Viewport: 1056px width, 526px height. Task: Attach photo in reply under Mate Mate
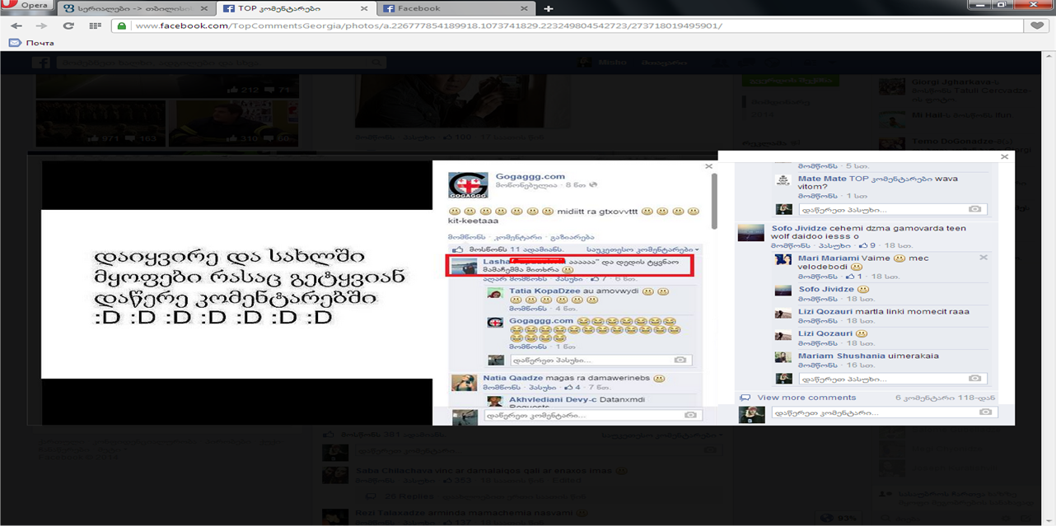point(975,209)
